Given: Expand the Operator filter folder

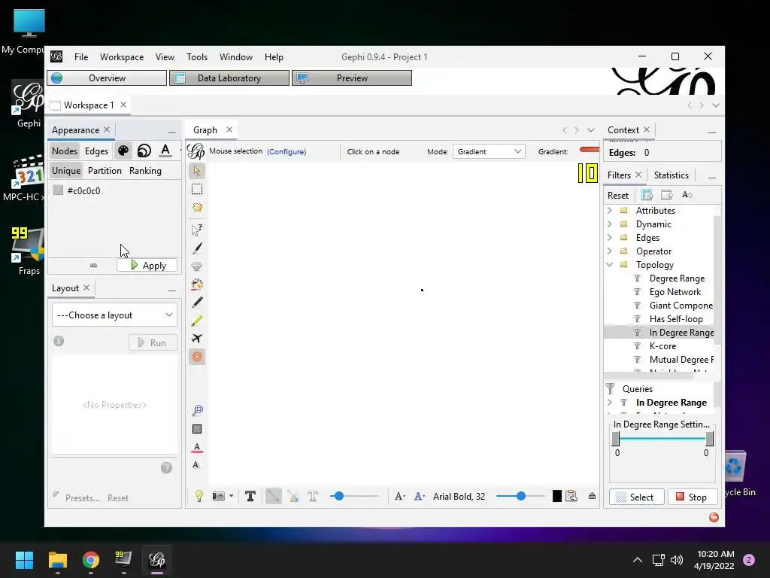Looking at the screenshot, I should pyautogui.click(x=609, y=251).
